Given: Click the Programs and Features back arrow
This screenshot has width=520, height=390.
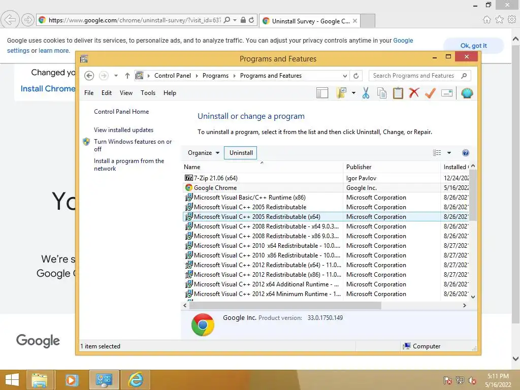Looking at the screenshot, I should (x=89, y=76).
